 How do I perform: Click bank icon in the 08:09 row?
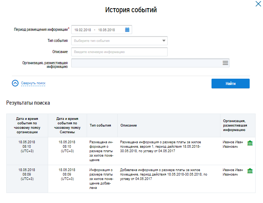pos(250,171)
